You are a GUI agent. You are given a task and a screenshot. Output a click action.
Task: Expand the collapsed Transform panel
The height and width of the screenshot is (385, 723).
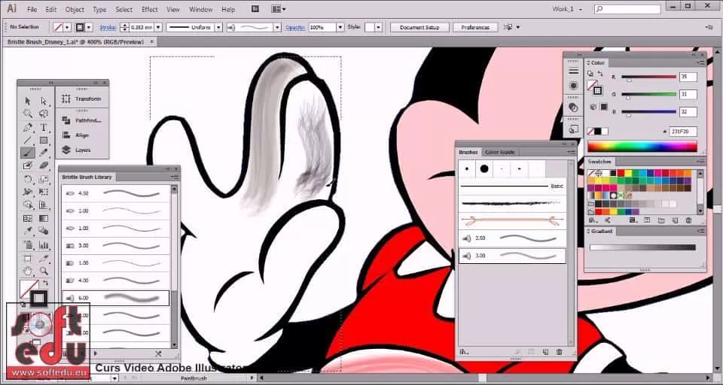(82, 99)
